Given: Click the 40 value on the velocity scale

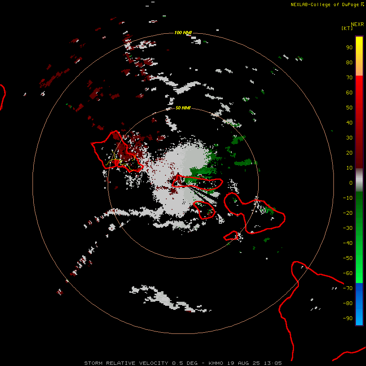Looking at the screenshot, I should [349, 123].
